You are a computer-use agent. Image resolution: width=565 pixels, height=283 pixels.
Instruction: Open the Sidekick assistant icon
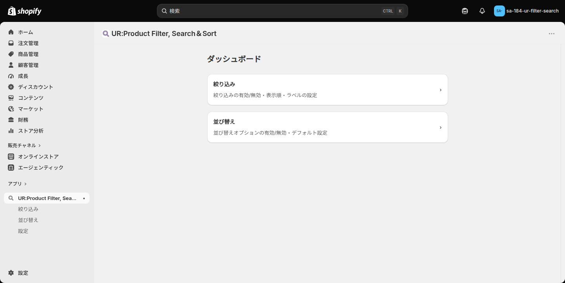465,11
